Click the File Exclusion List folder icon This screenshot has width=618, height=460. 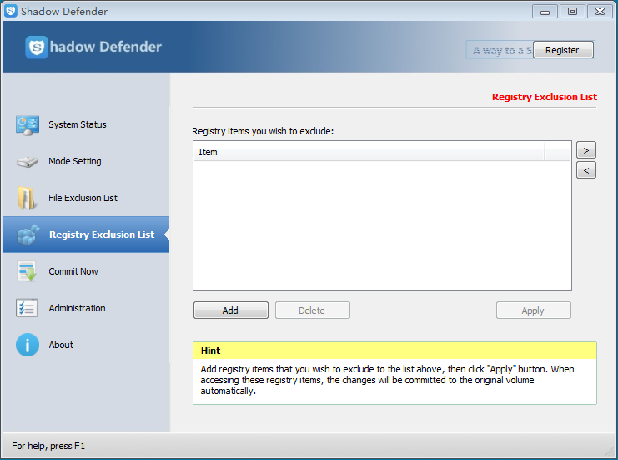coord(28,199)
